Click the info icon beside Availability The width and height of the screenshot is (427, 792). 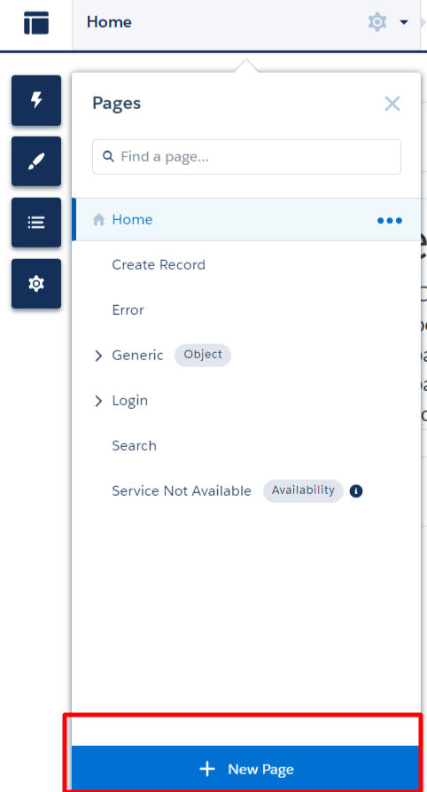[356, 491]
